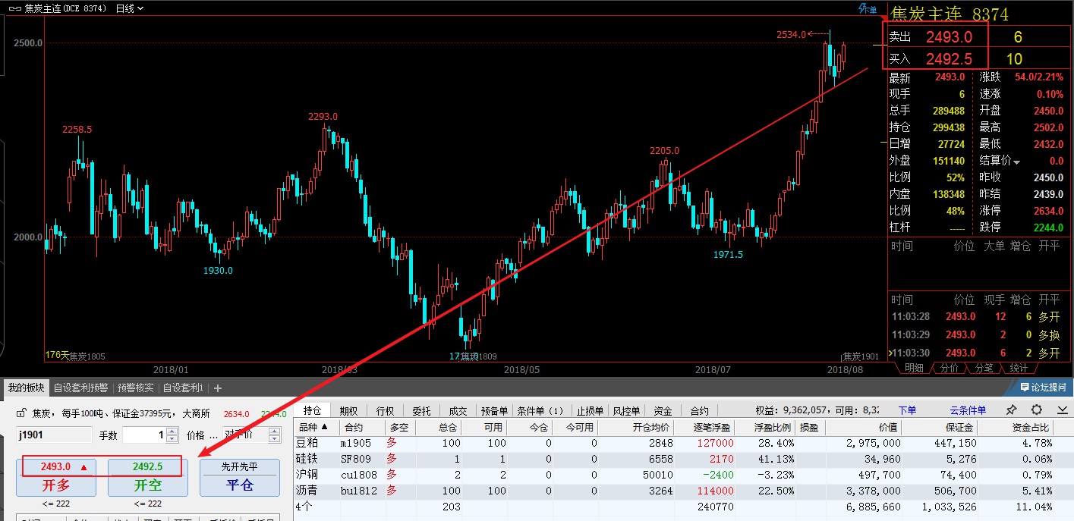
Task: Open the 云条件单 link
Action: pos(968,410)
